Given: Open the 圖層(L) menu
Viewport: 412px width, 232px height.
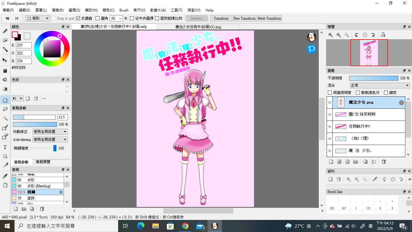Looking at the screenshot, I should [41, 10].
